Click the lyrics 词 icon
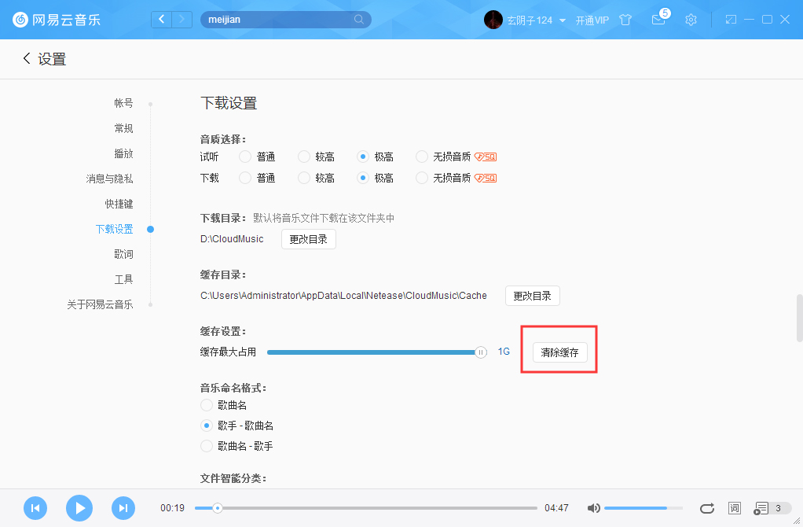Viewport: 803px width, 527px height. [x=734, y=508]
